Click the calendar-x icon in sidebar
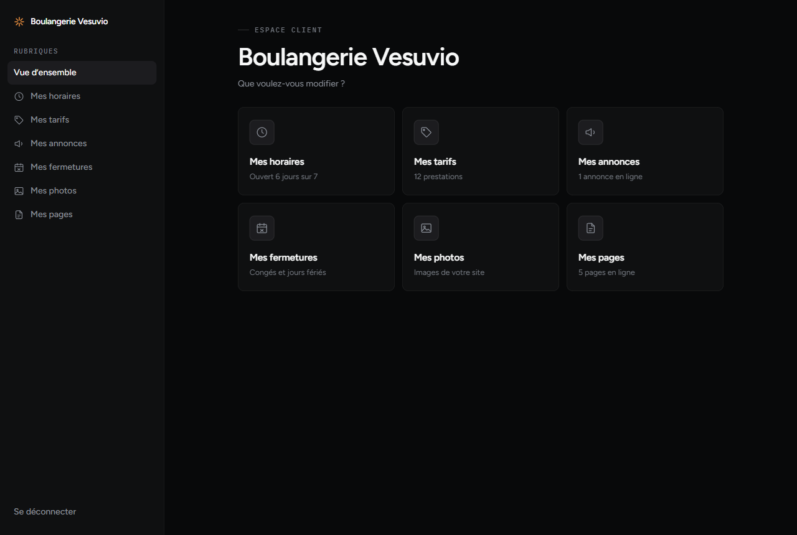Viewport: 797px width, 535px height. [19, 167]
